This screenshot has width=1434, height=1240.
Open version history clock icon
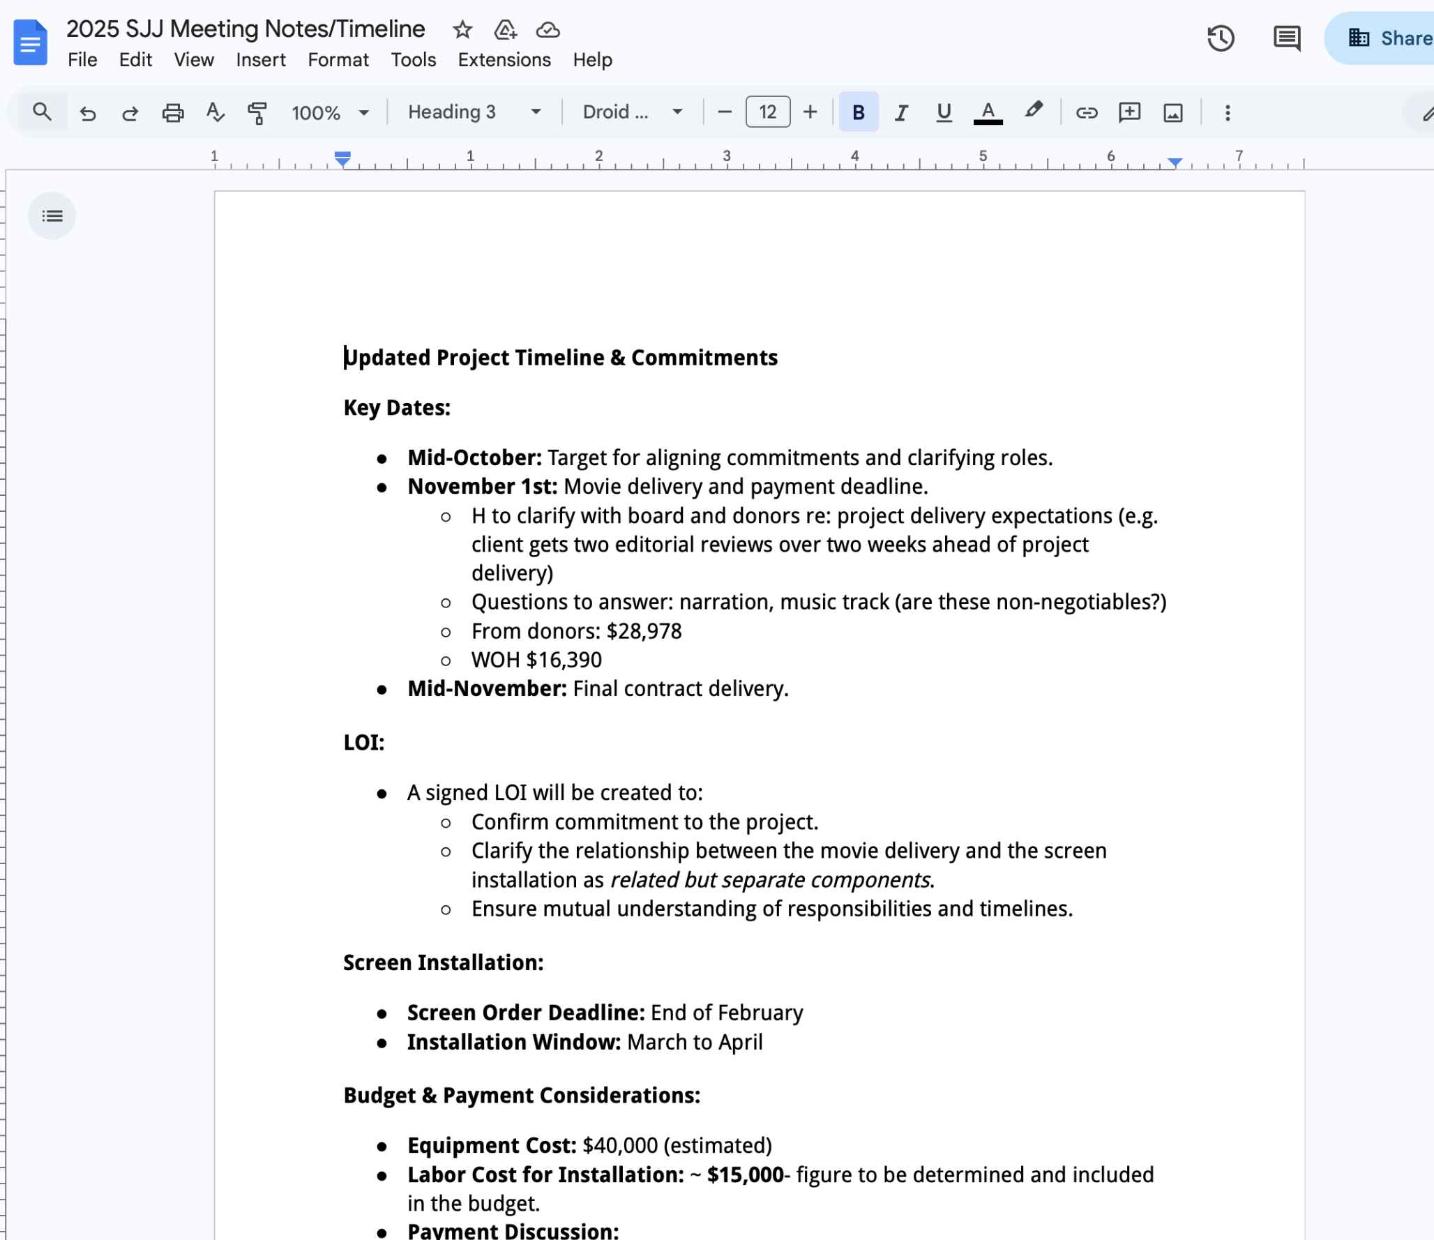[x=1221, y=38]
